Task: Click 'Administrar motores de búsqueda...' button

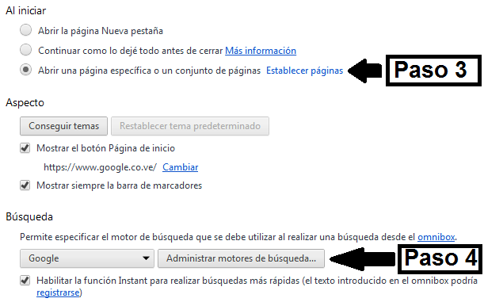Action: click(x=241, y=258)
